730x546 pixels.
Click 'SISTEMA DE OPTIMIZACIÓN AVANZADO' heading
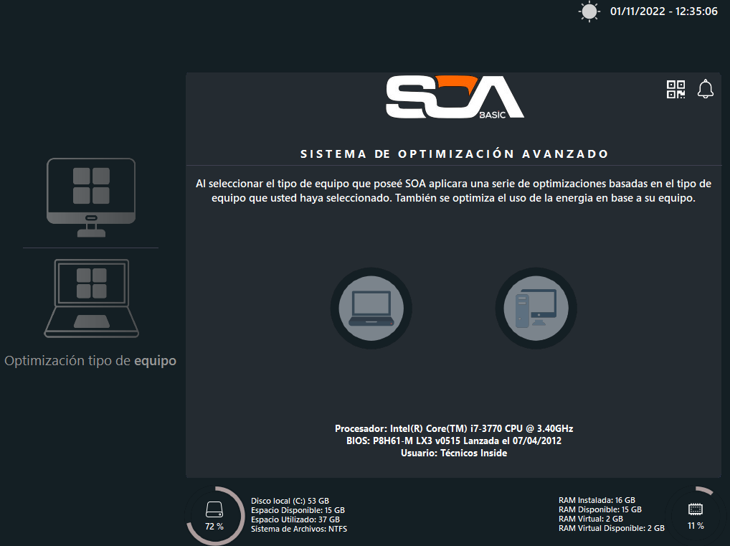(455, 154)
